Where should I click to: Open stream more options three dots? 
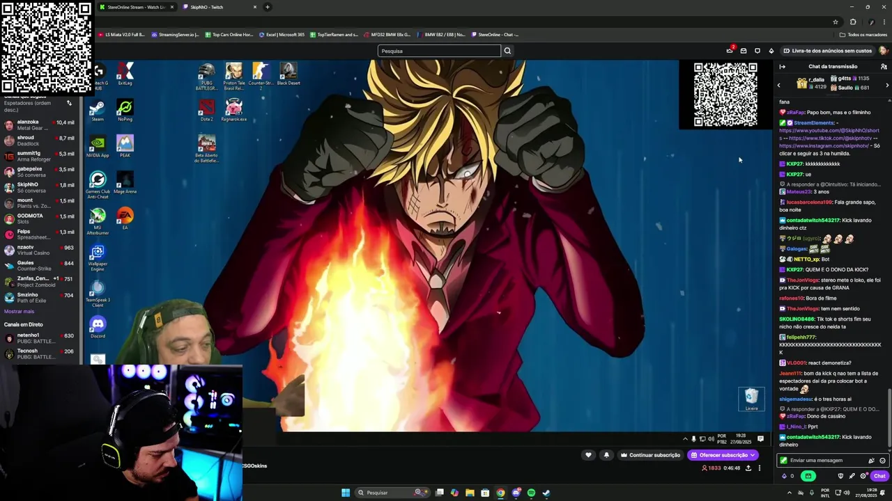pos(760,468)
